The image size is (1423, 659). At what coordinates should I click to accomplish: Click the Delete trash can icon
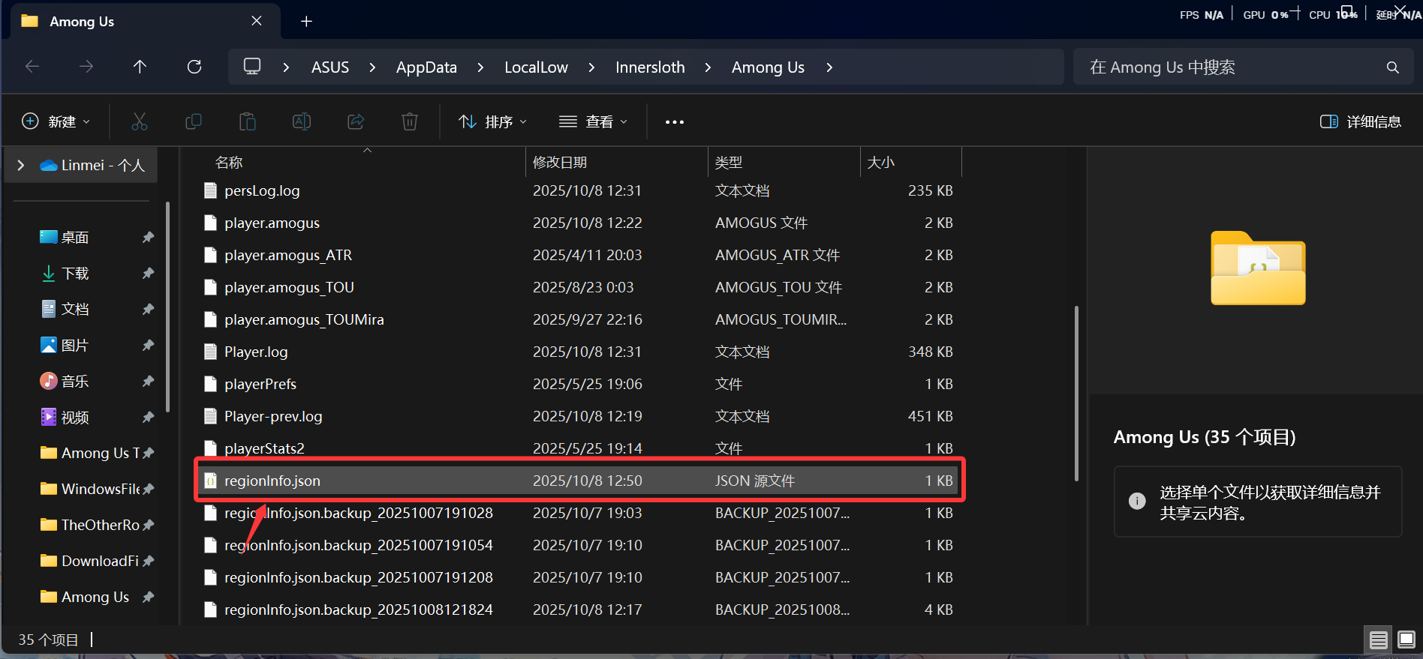tap(410, 121)
